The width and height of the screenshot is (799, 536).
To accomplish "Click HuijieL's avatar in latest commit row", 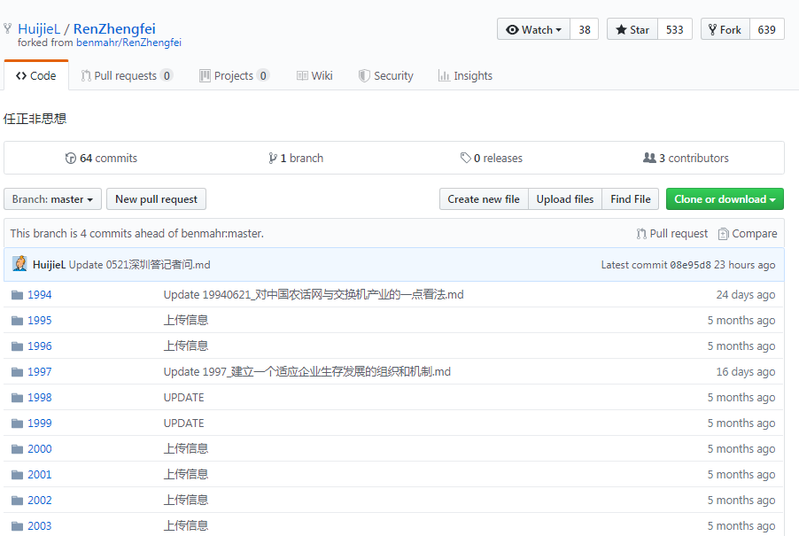I will point(19,264).
